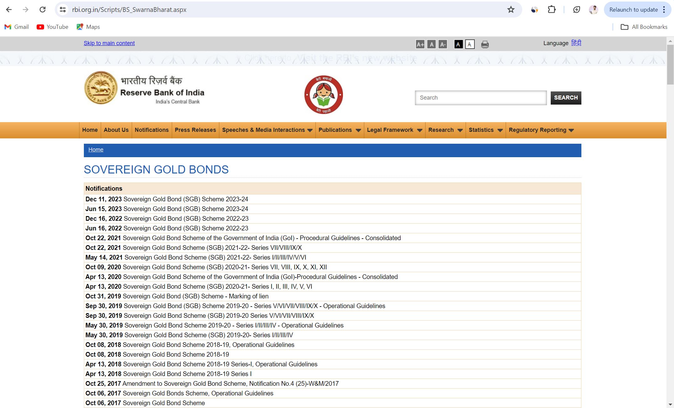The height and width of the screenshot is (408, 674).
Task: Switch to white standard theme swatch
Action: pyautogui.click(x=470, y=44)
